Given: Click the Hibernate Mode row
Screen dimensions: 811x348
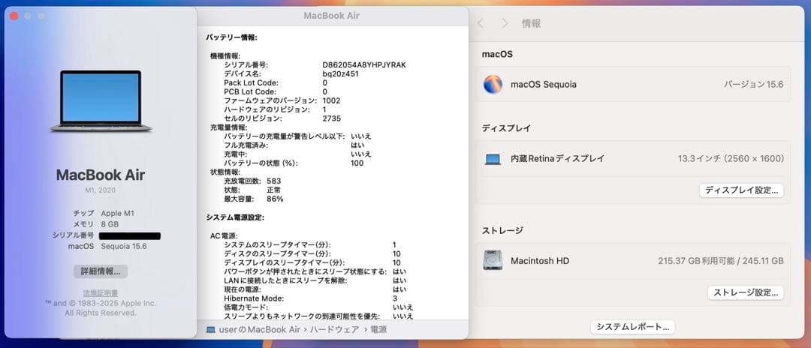Looking at the screenshot, I should point(311,298).
